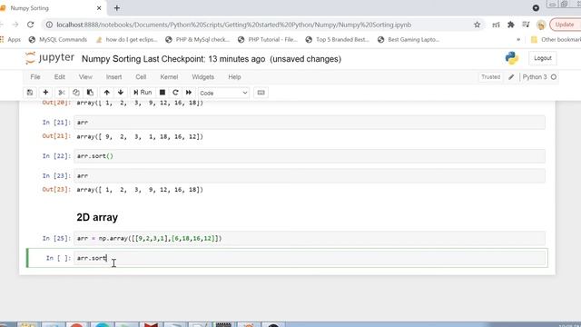This screenshot has height=327, width=581.
Task: Open a new browser tab
Action: coord(117,8)
